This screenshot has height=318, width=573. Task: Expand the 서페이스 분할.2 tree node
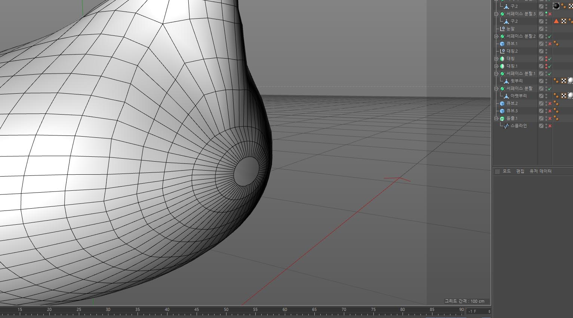coord(496,36)
